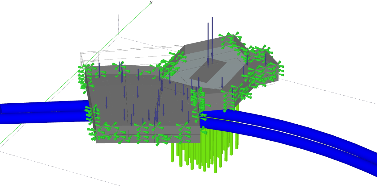
Task: Click the green support at left tunnel junction
Action: pyautogui.click(x=92, y=114)
